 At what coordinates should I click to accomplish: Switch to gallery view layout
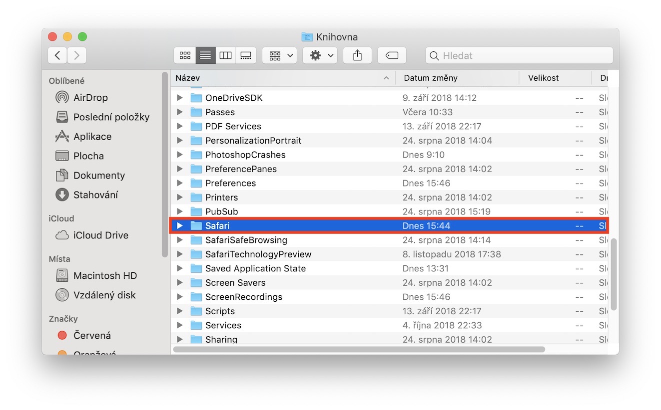(x=246, y=55)
